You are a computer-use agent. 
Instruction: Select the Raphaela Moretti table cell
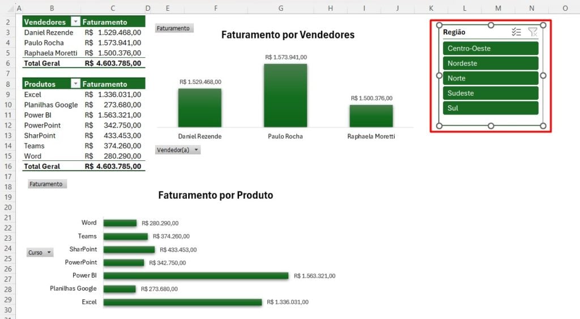pyautogui.click(x=52, y=53)
